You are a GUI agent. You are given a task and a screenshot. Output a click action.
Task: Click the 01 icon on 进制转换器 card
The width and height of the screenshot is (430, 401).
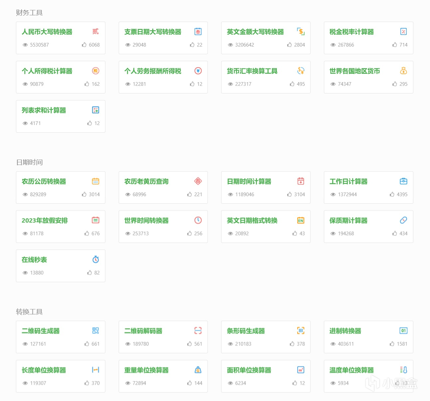tap(403, 331)
